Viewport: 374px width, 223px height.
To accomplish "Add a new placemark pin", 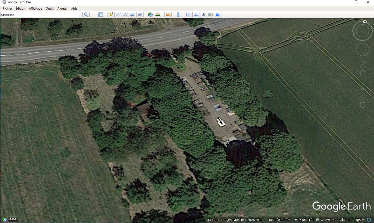I will pos(111,15).
